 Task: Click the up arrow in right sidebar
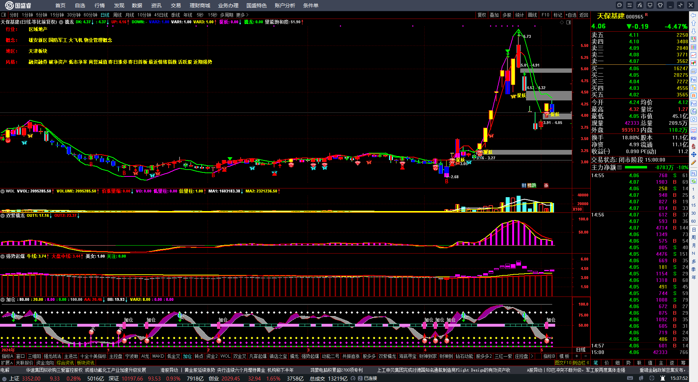click(694, 23)
